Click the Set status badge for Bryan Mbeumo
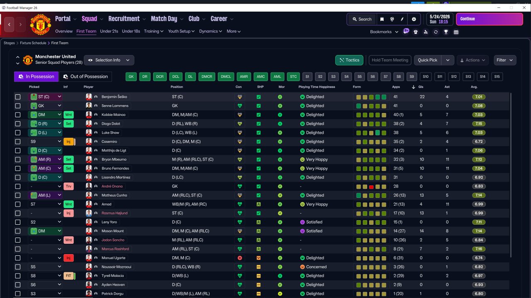The height and width of the screenshot is (298, 531). click(x=68, y=159)
